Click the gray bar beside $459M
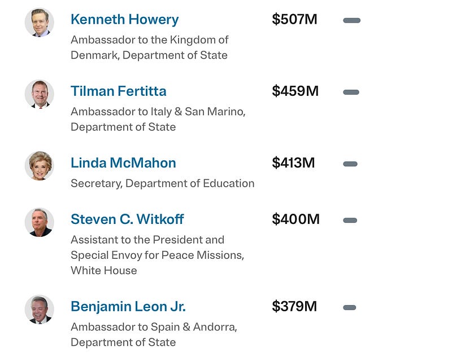The width and height of the screenshot is (452, 357). click(x=351, y=92)
